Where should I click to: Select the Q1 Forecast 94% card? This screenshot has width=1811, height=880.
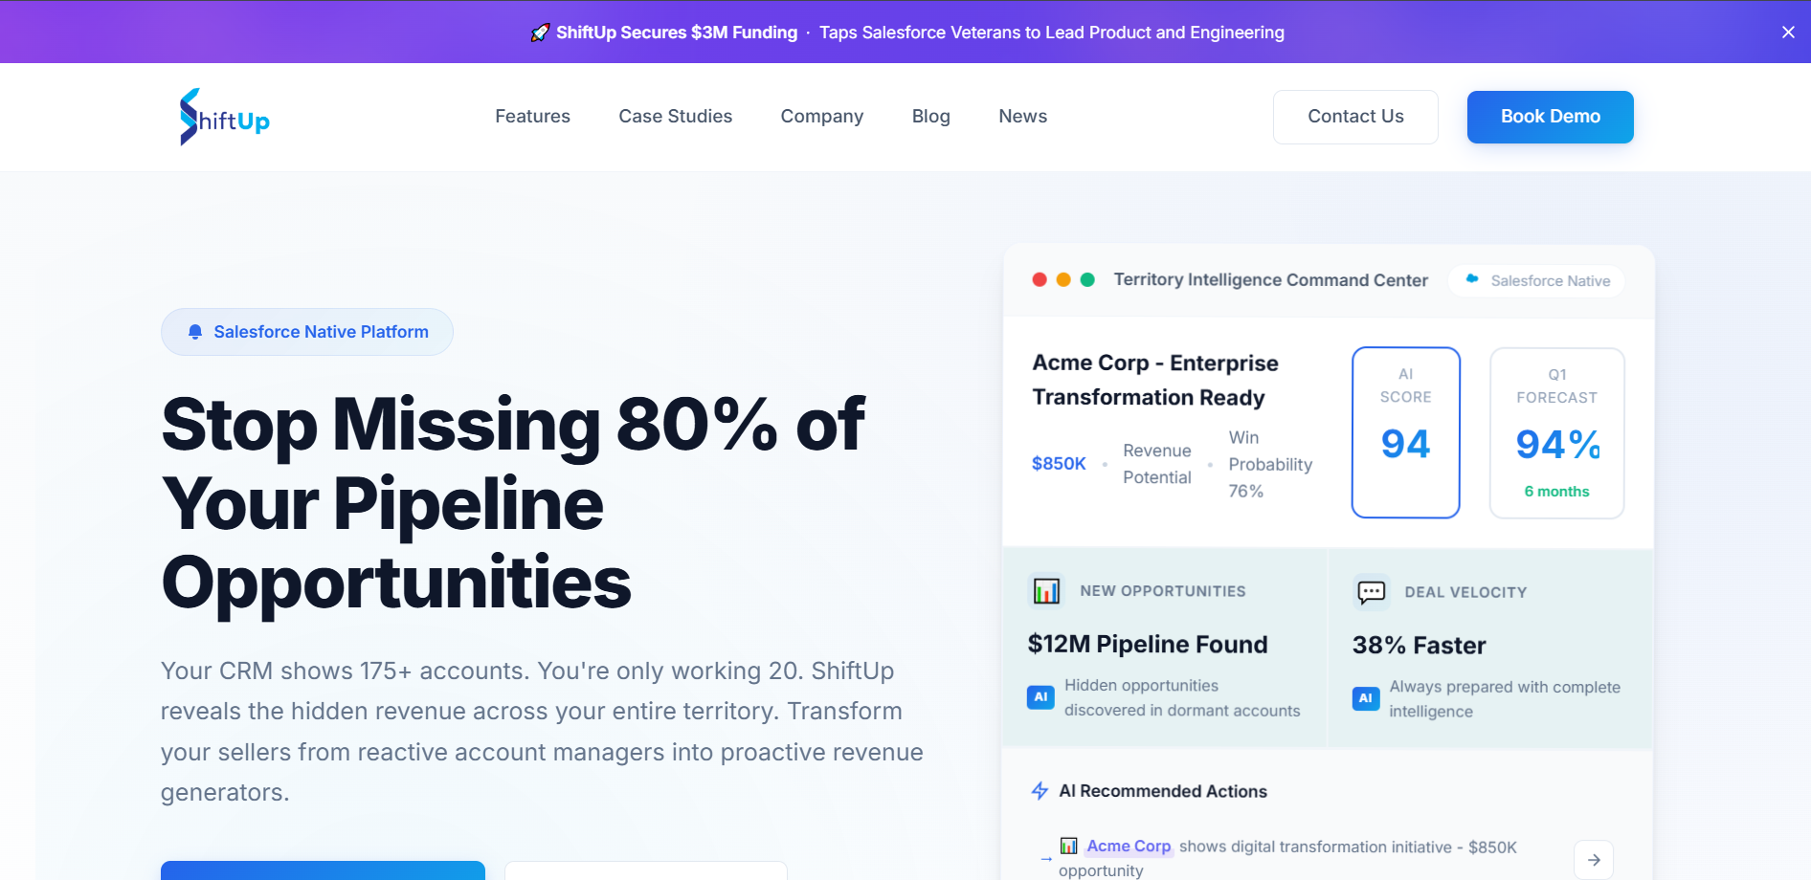click(x=1556, y=432)
